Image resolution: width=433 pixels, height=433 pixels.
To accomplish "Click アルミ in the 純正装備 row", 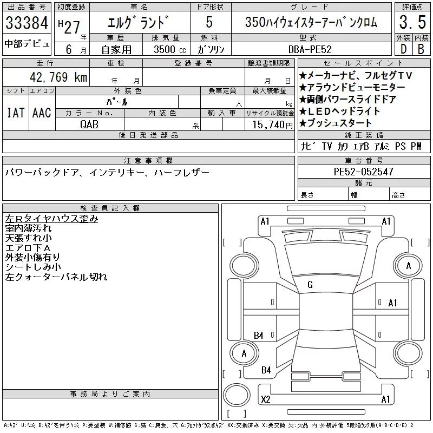I will coord(382,146).
